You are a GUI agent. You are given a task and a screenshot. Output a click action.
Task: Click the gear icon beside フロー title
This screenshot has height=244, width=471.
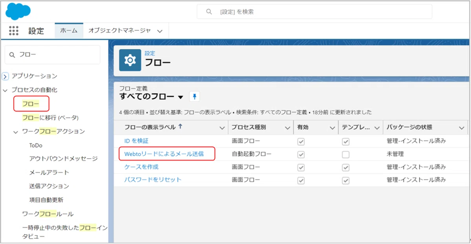pyautogui.click(x=130, y=60)
